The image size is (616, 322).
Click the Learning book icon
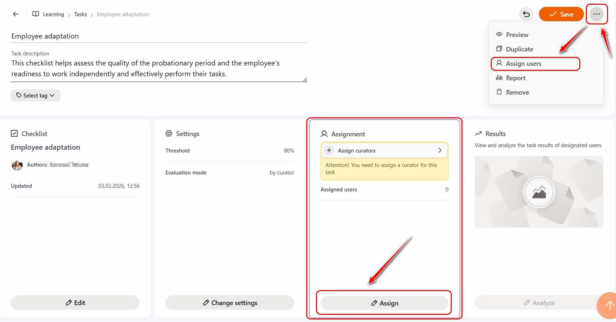coord(36,14)
